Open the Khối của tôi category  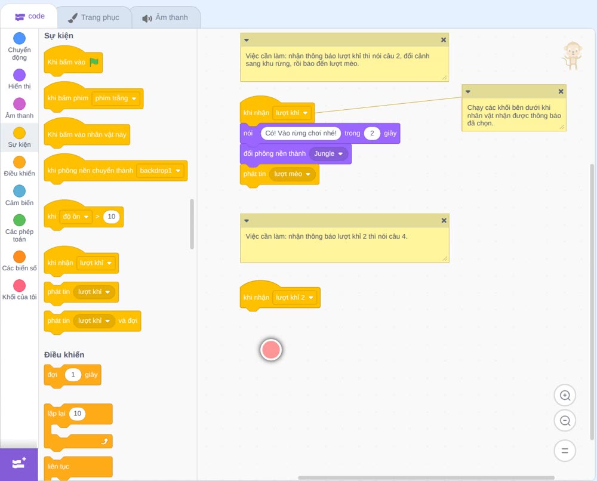tap(19, 289)
